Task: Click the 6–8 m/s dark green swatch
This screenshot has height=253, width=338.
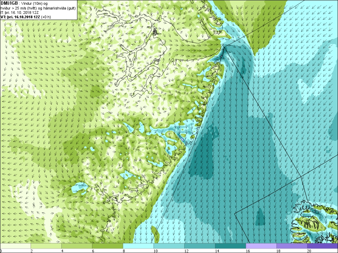Action: click(x=107, y=246)
